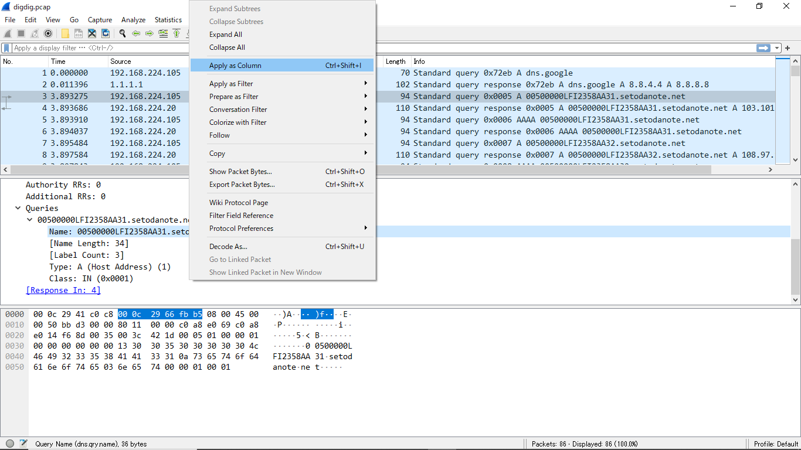Select Collapse All in context menu

tap(283, 47)
